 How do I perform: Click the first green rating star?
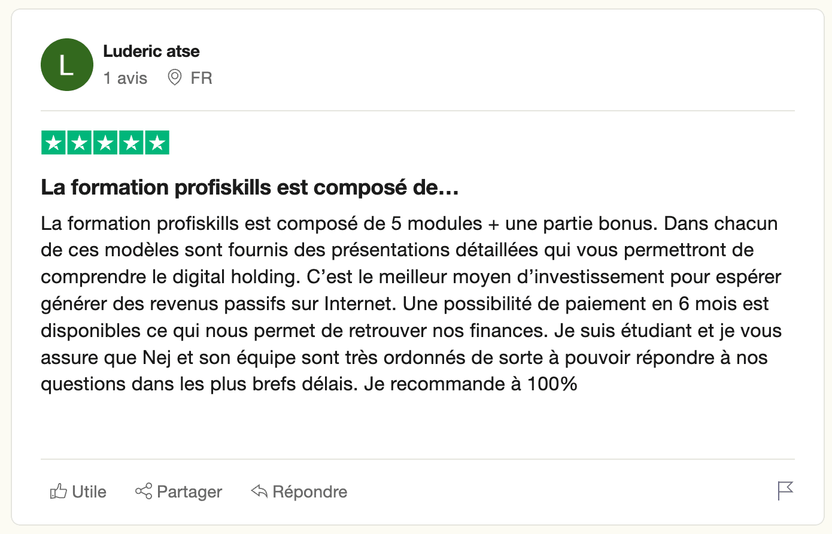(53, 143)
